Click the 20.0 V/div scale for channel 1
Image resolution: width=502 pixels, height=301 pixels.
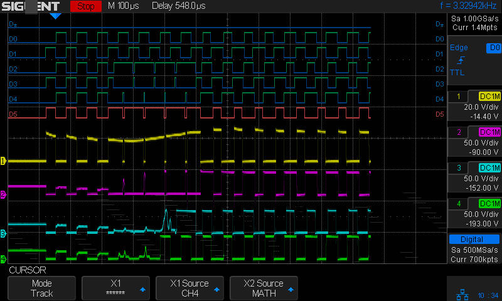pos(481,107)
